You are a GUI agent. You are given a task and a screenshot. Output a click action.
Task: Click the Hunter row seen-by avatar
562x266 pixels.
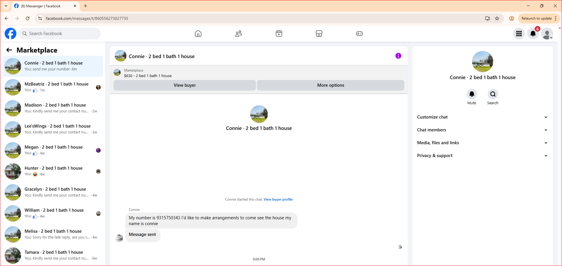click(98, 171)
